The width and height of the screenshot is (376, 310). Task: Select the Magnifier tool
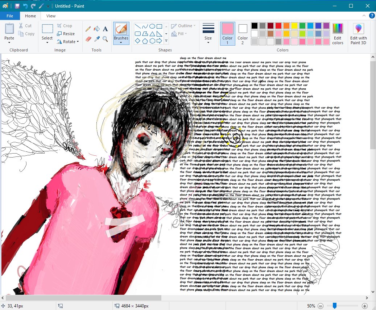[x=105, y=39]
